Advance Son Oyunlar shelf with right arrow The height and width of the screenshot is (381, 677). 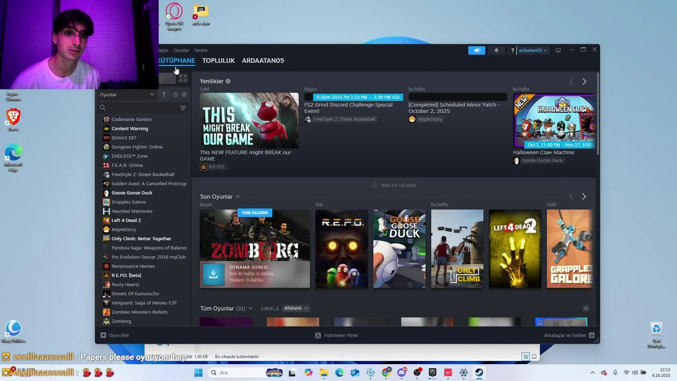(x=584, y=196)
